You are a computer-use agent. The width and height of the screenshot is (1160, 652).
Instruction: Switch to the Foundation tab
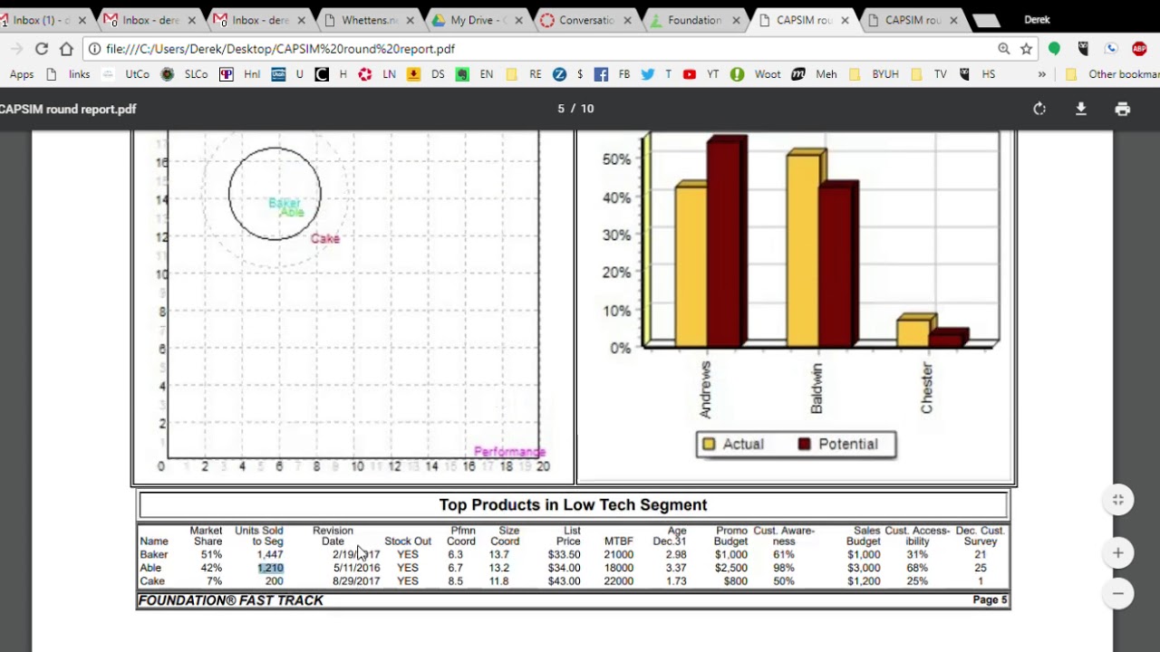tap(694, 20)
